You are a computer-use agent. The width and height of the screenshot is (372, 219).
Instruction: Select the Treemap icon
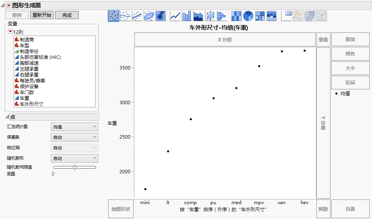(260, 16)
